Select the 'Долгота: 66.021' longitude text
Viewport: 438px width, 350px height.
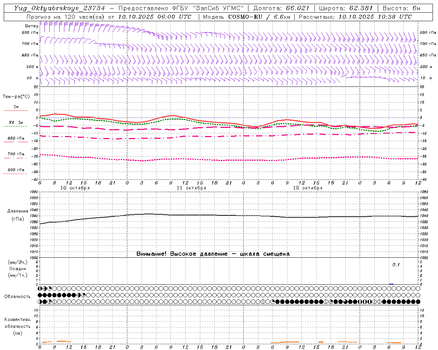[281, 8]
